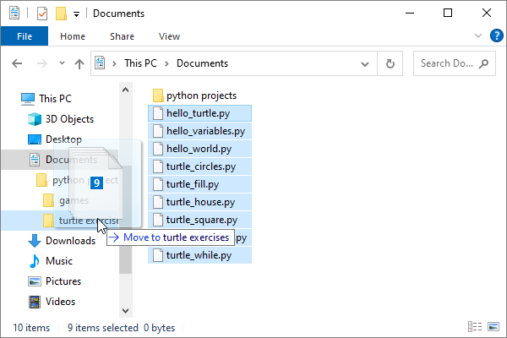
Task: Click navigation pane scroll up arrow
Action: click(125, 90)
